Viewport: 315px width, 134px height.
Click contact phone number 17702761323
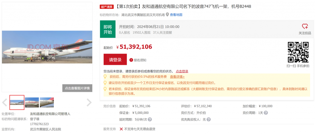(39, 124)
